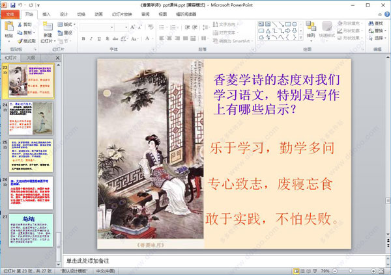Clear all formatting with the eraser icon

click(x=151, y=27)
